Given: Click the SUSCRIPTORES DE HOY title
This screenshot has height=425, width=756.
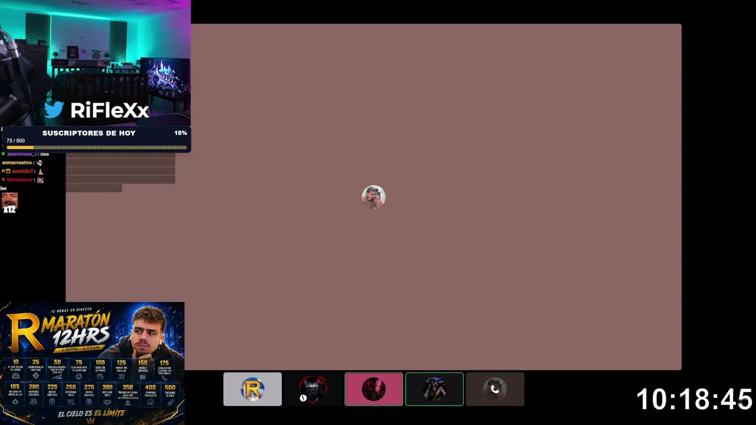Looking at the screenshot, I should (89, 133).
